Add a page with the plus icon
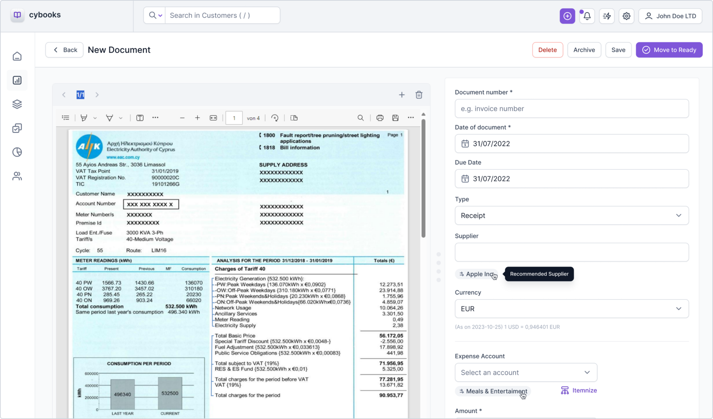The width and height of the screenshot is (713, 419). coord(402,95)
